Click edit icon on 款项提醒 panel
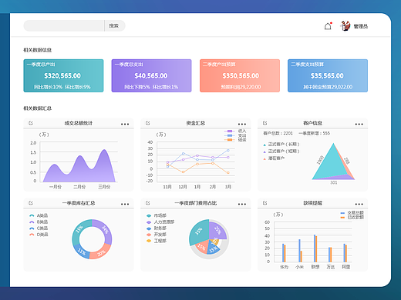Image resolution: width=401 pixels, height=300 pixels. pos(265,203)
